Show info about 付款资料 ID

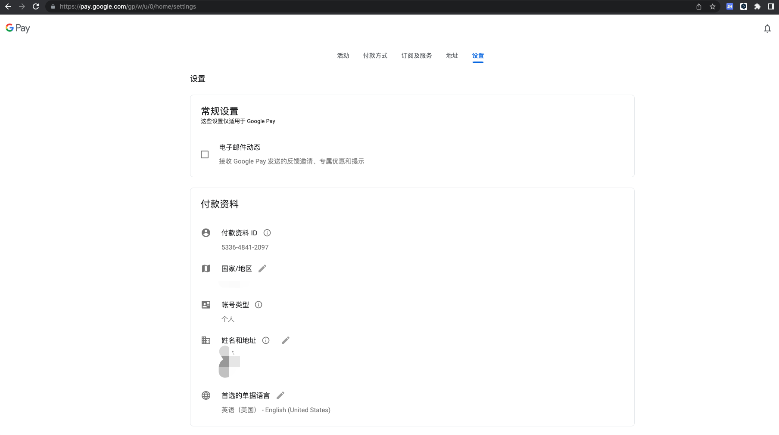pyautogui.click(x=267, y=233)
